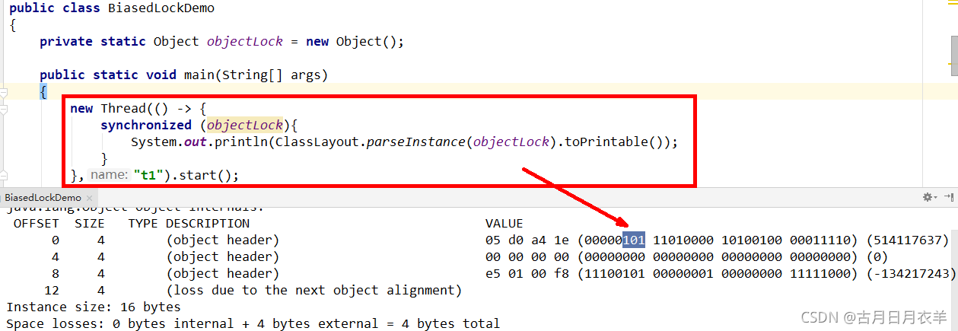Collapse the main method fold marker
This screenshot has width=958, height=331.
tap(4, 92)
